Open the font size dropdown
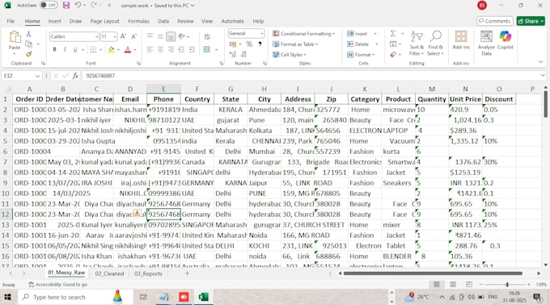The image size is (550, 305). coord(115,37)
